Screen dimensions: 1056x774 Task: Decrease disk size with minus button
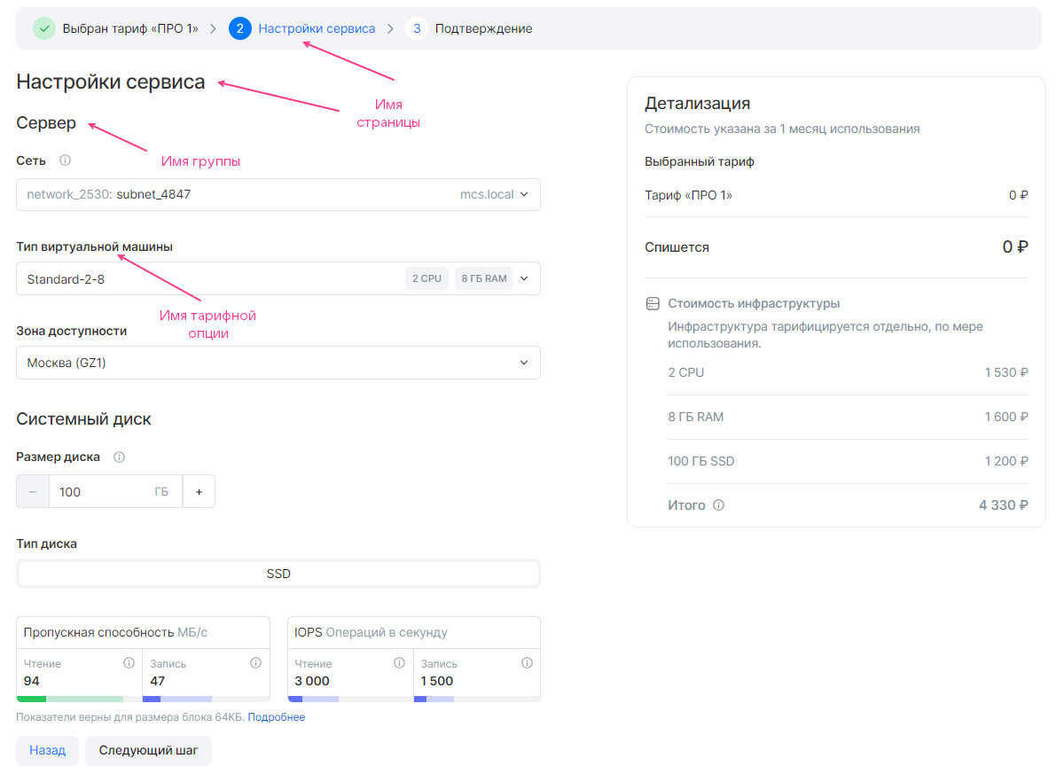(x=32, y=492)
